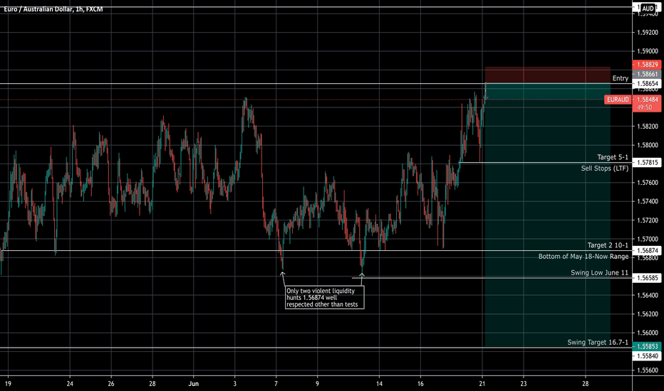This screenshot has height=391, width=664.
Task: Click the 1.57000 price axis tick
Action: 648,239
